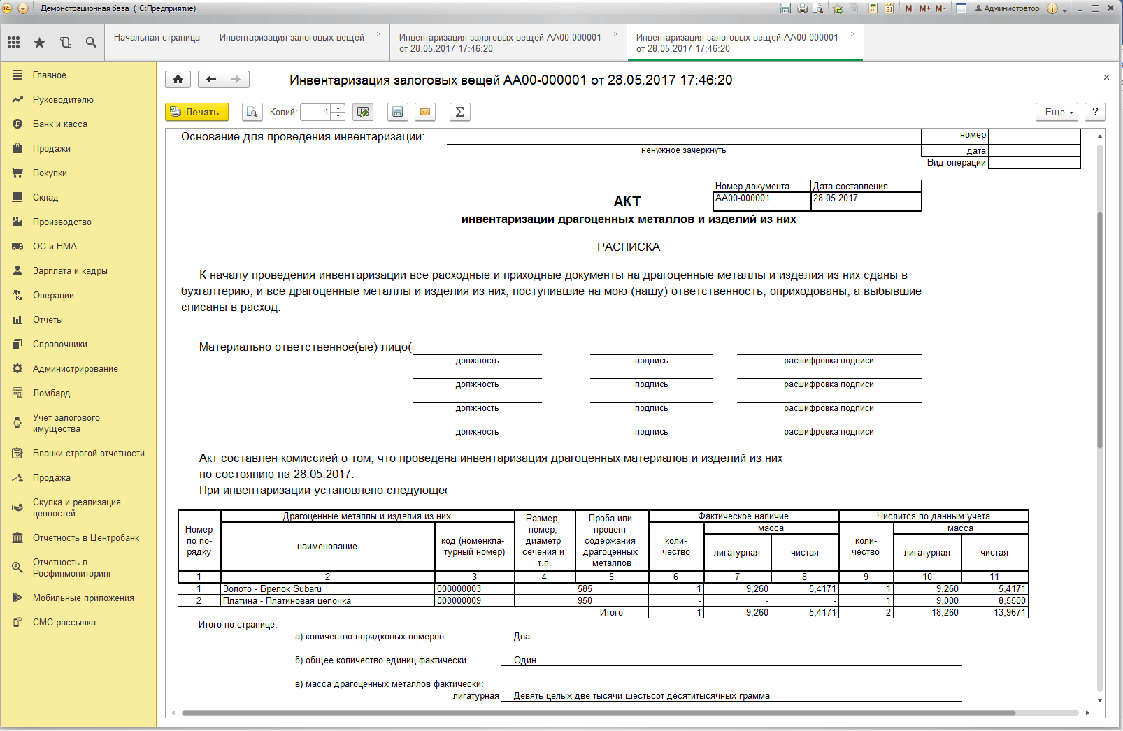Open the calculator icon in the title bar
The image size is (1123, 731).
[873, 8]
